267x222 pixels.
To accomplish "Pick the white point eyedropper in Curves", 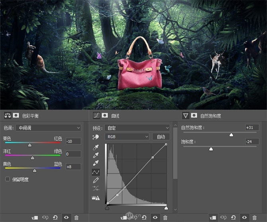I will pyautogui.click(x=96, y=163).
